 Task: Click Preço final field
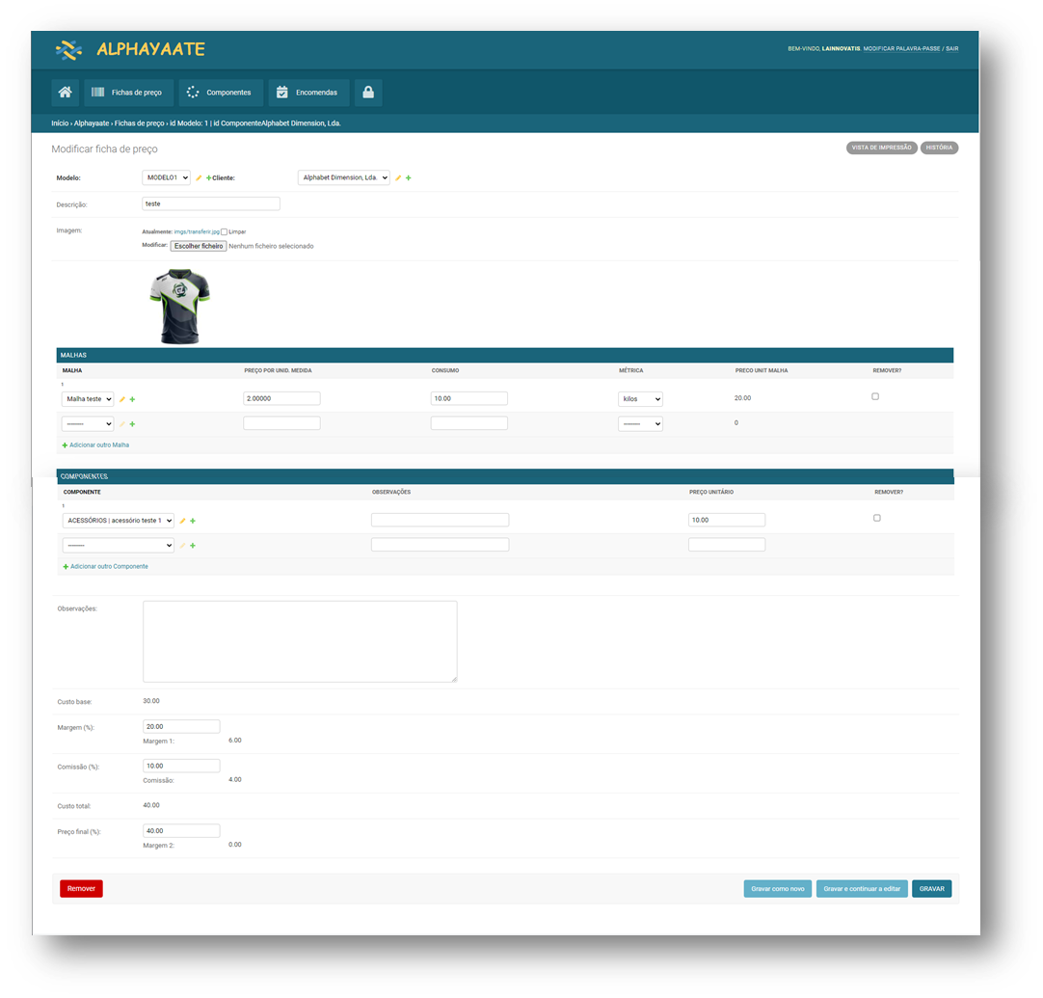181,831
